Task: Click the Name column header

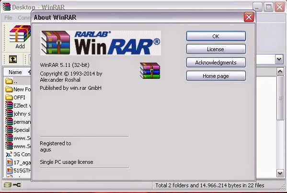Action: 15,72
